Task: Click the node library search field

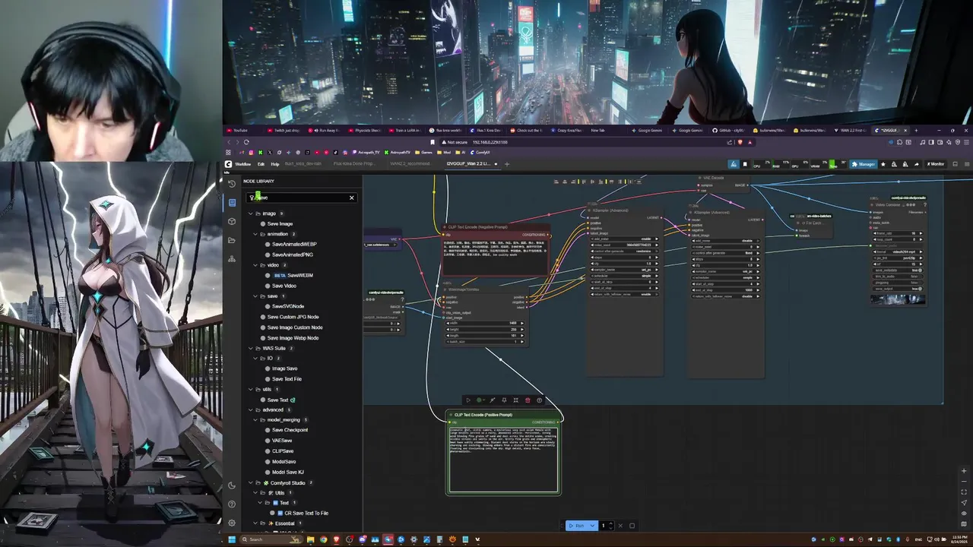Action: 301,198
